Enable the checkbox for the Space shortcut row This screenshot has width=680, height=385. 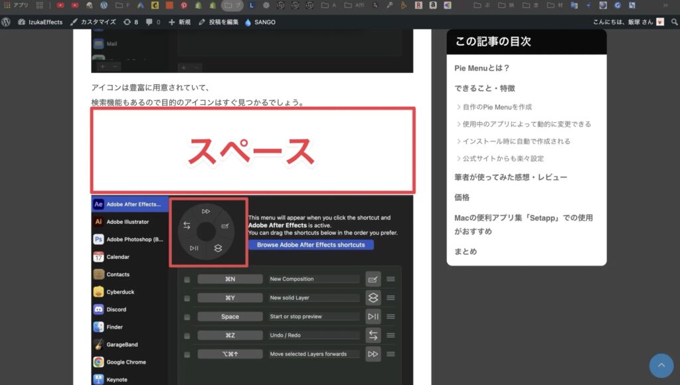coord(187,317)
